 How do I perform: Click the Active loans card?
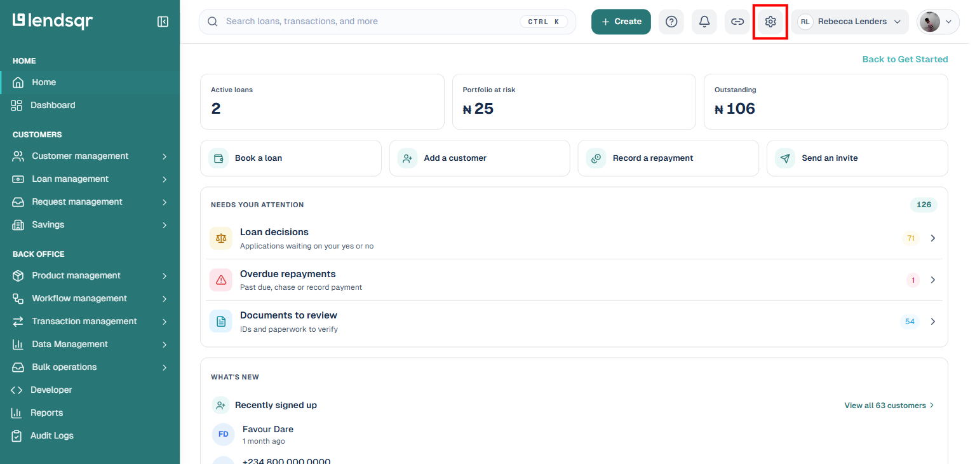point(322,102)
